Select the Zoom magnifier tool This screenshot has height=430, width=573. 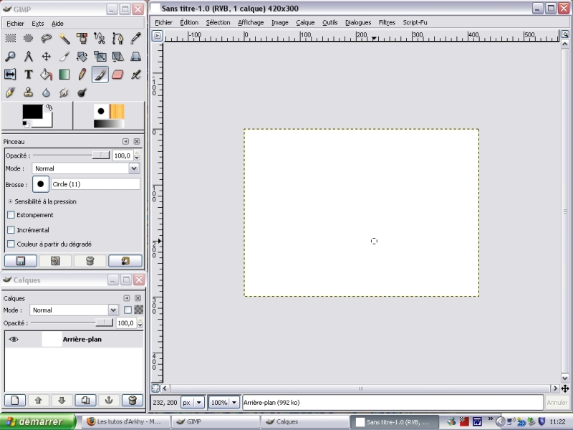click(10, 57)
